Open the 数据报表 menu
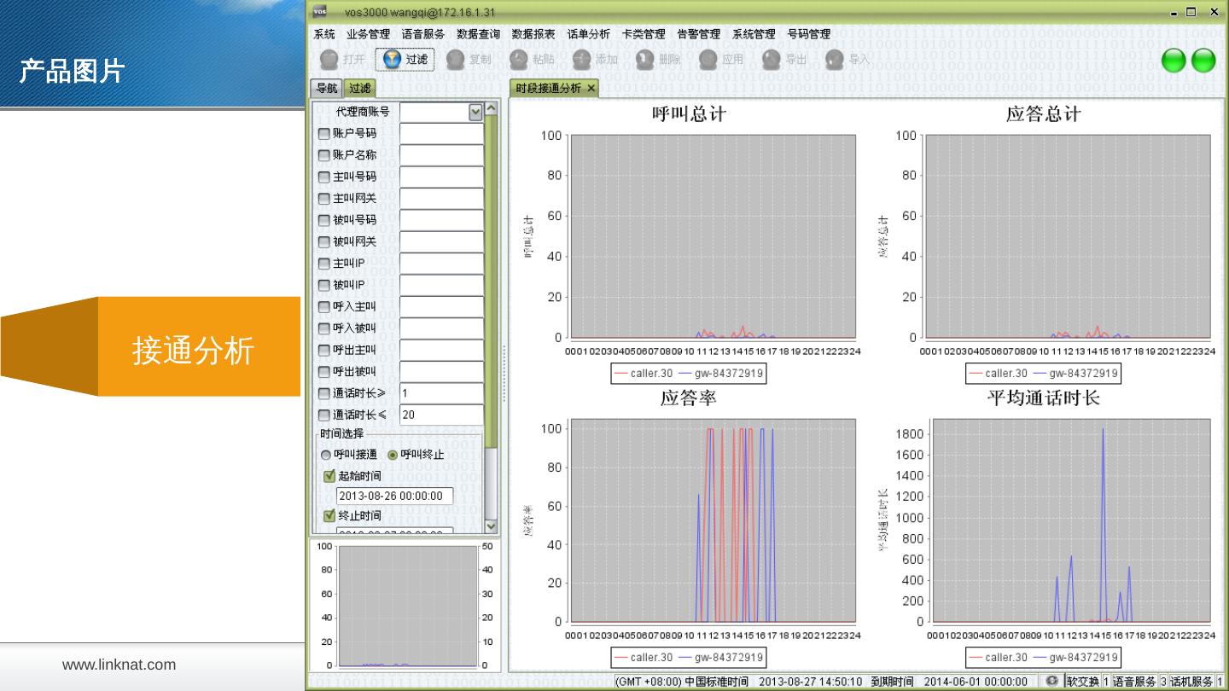This screenshot has width=1229, height=691. click(533, 34)
